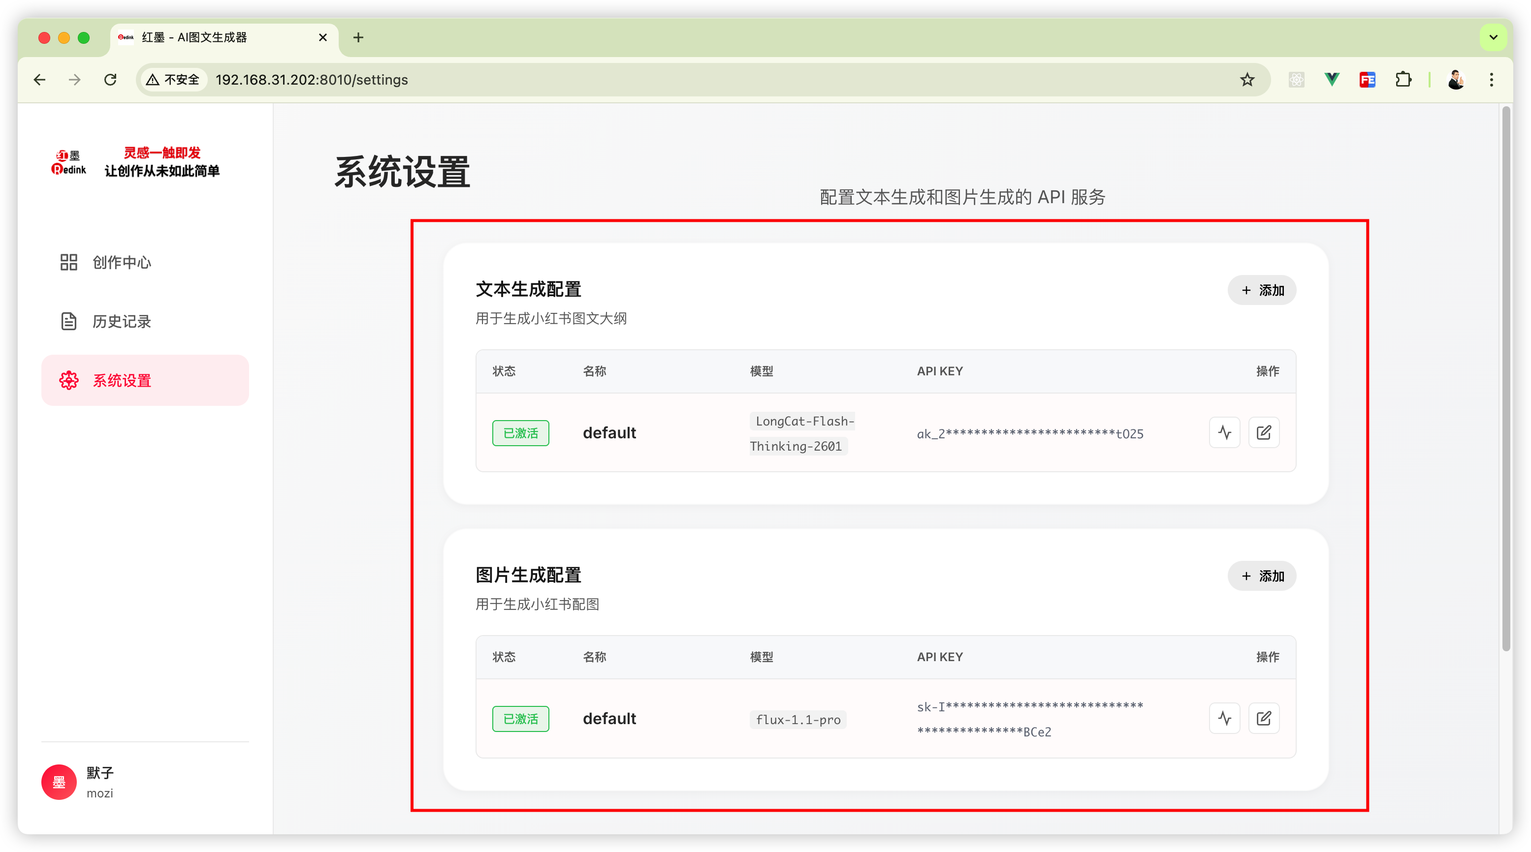Test connection for text generation default config
Image resolution: width=1531 pixels, height=852 pixels.
[x=1224, y=432]
